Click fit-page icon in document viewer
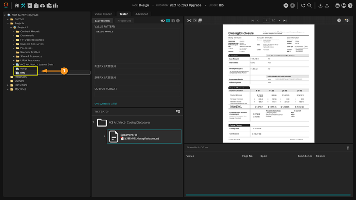Image resolution: width=356 pixels, height=200 pixels. tap(195, 20)
